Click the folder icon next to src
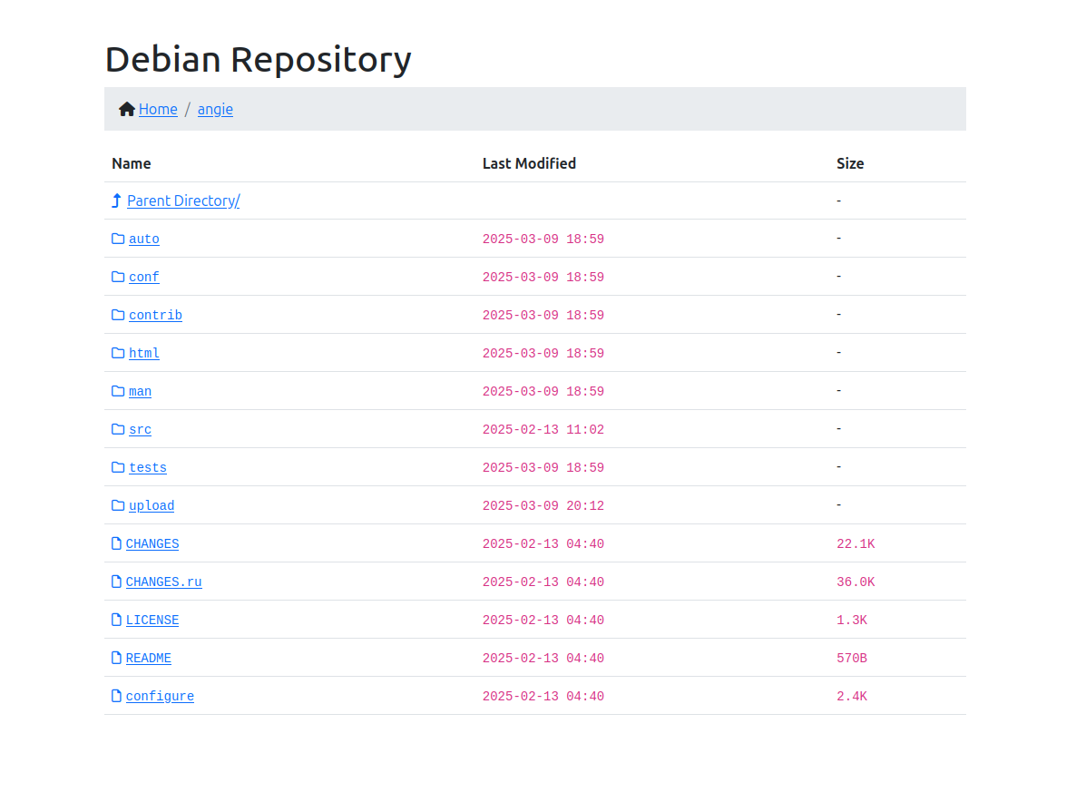This screenshot has width=1076, height=792. (118, 429)
